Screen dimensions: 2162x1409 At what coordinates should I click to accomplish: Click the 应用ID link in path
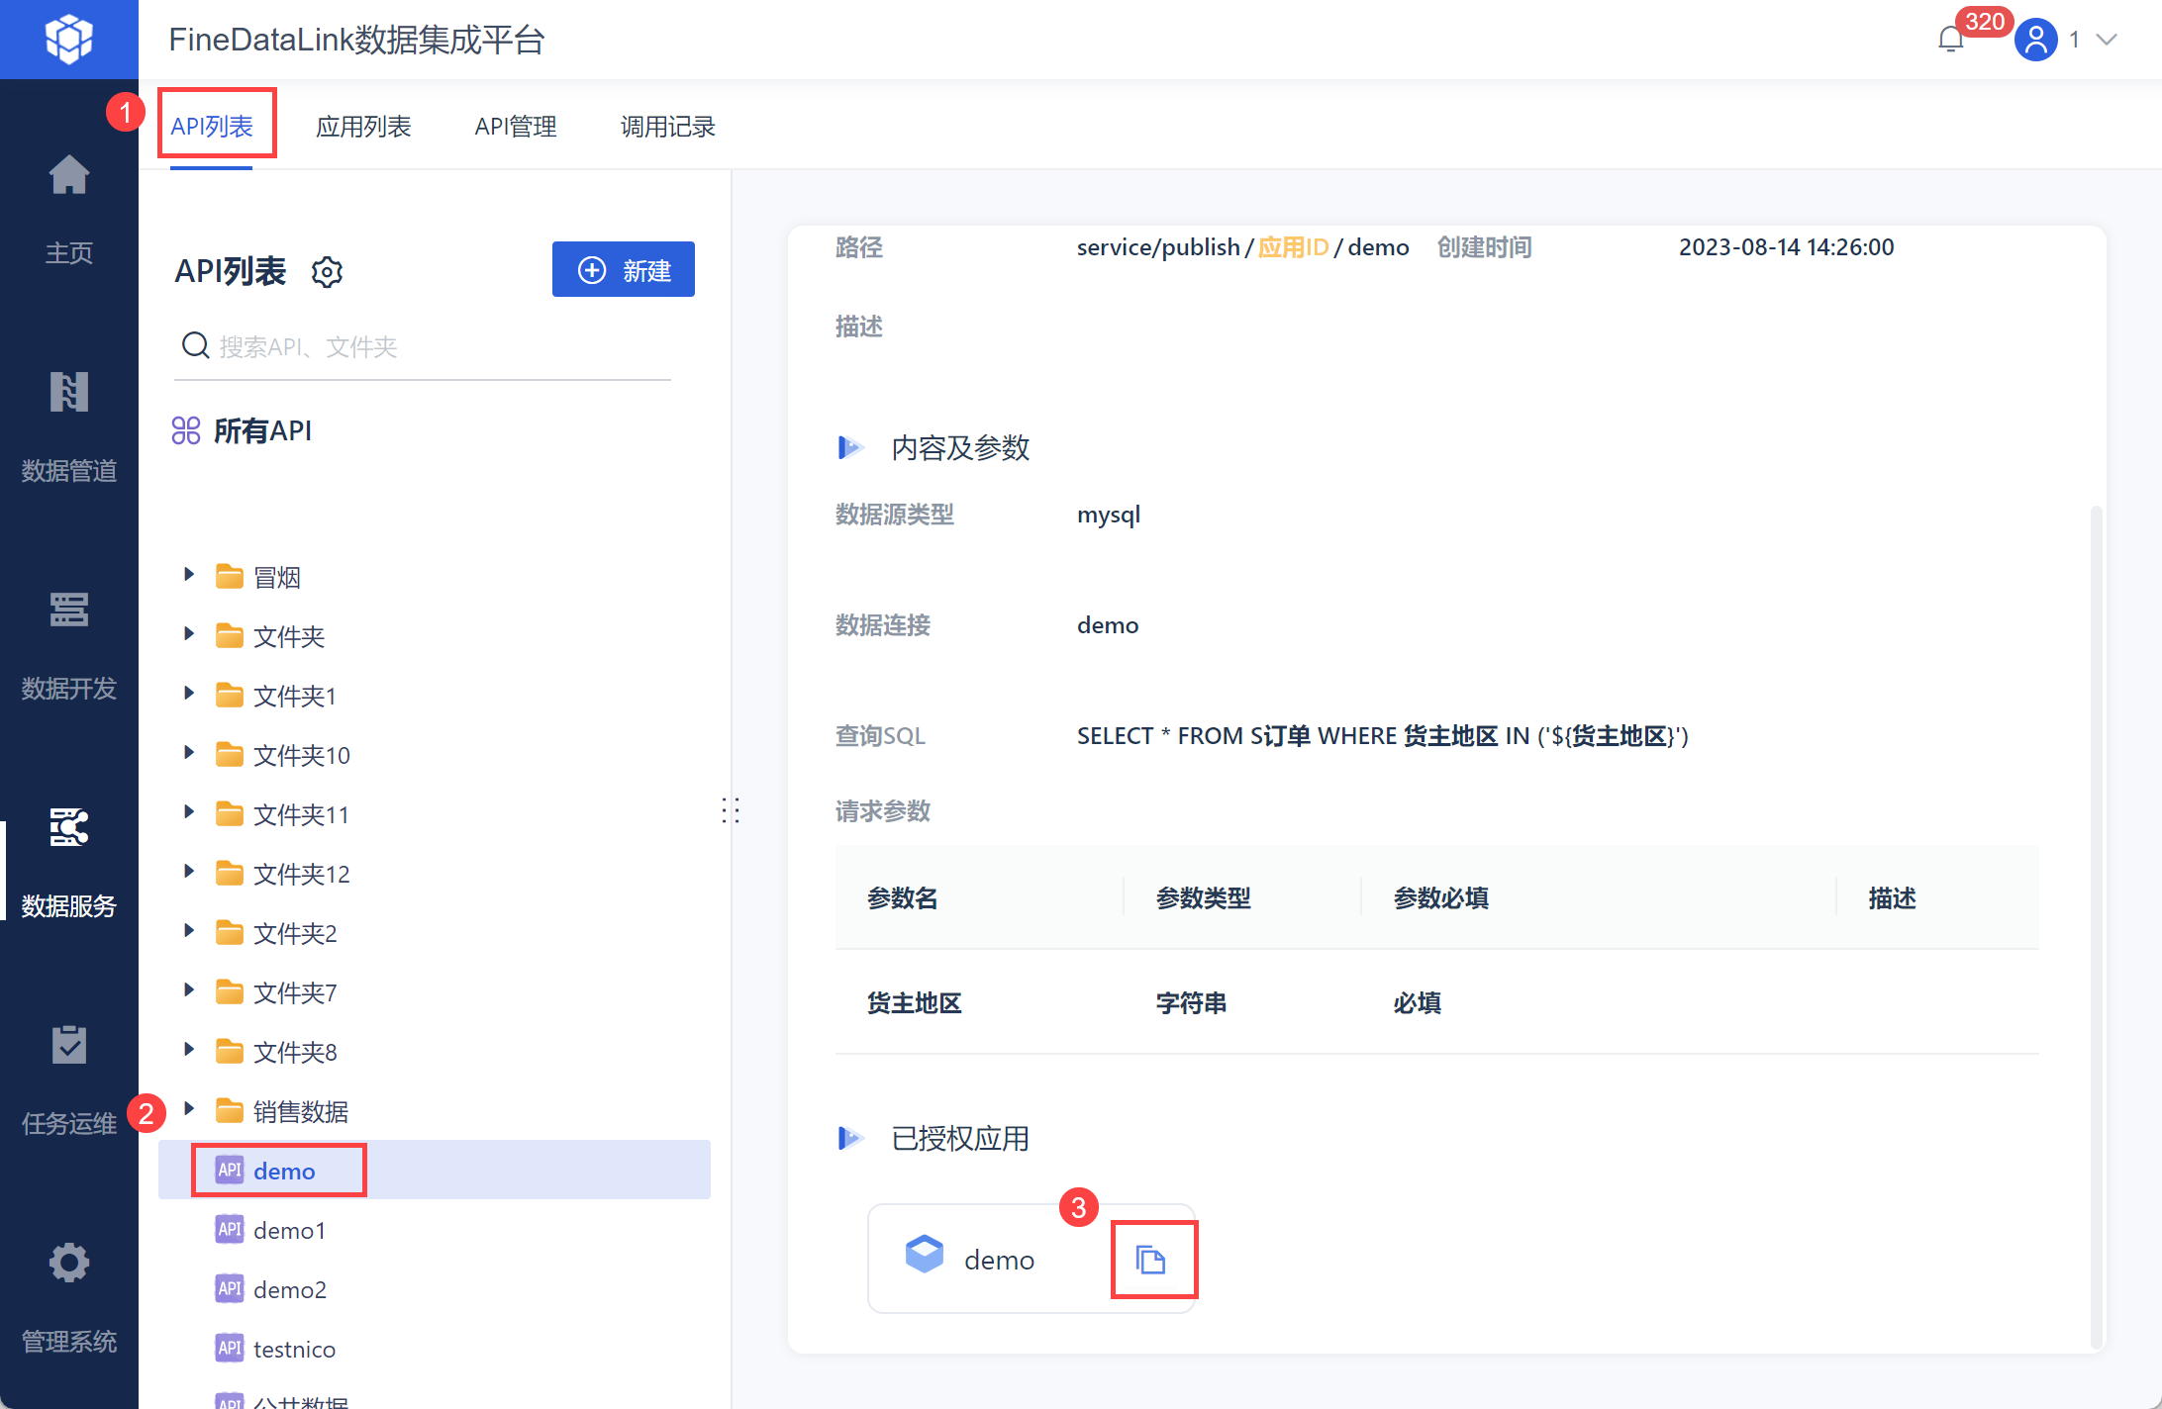(x=1293, y=247)
